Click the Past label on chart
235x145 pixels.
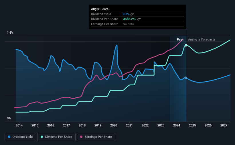(x=180, y=39)
